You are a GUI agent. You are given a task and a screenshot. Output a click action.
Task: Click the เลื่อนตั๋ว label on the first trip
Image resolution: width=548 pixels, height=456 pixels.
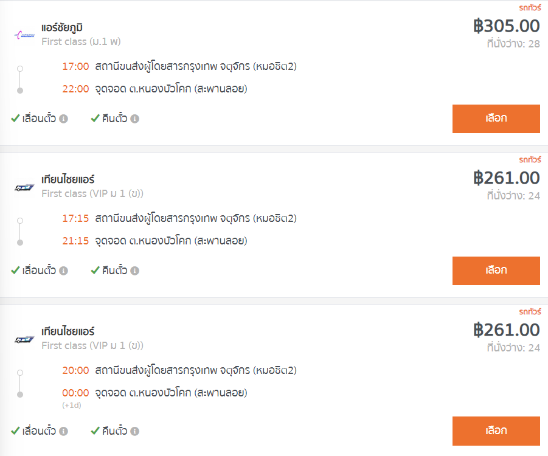tap(39, 119)
